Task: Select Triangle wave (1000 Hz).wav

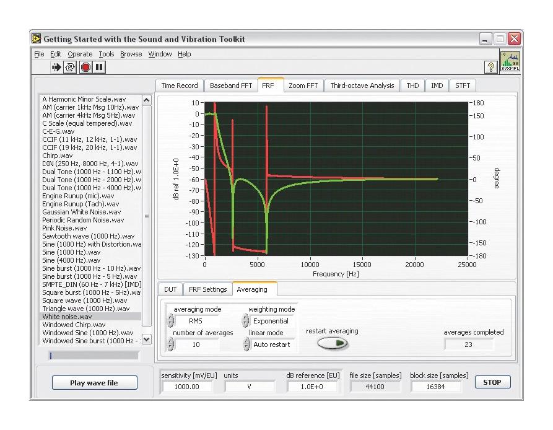Action: (x=91, y=309)
